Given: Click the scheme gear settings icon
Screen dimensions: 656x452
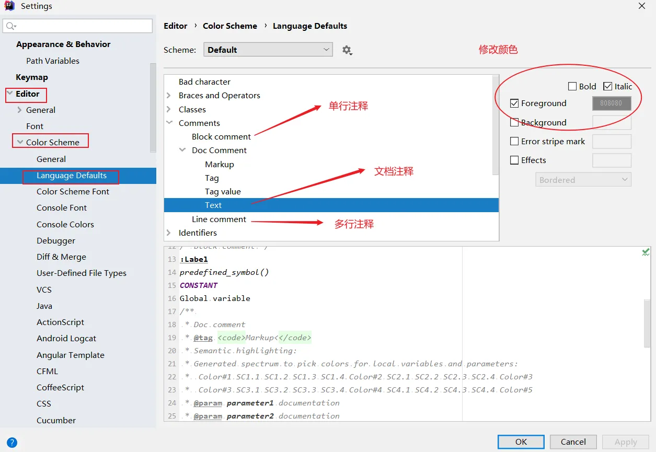Looking at the screenshot, I should click(347, 50).
